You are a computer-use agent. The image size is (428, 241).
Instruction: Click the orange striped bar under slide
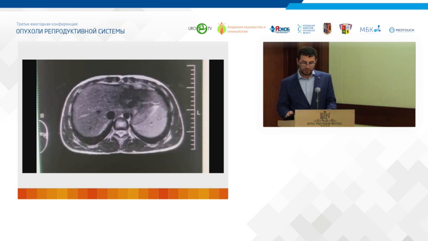(123, 194)
